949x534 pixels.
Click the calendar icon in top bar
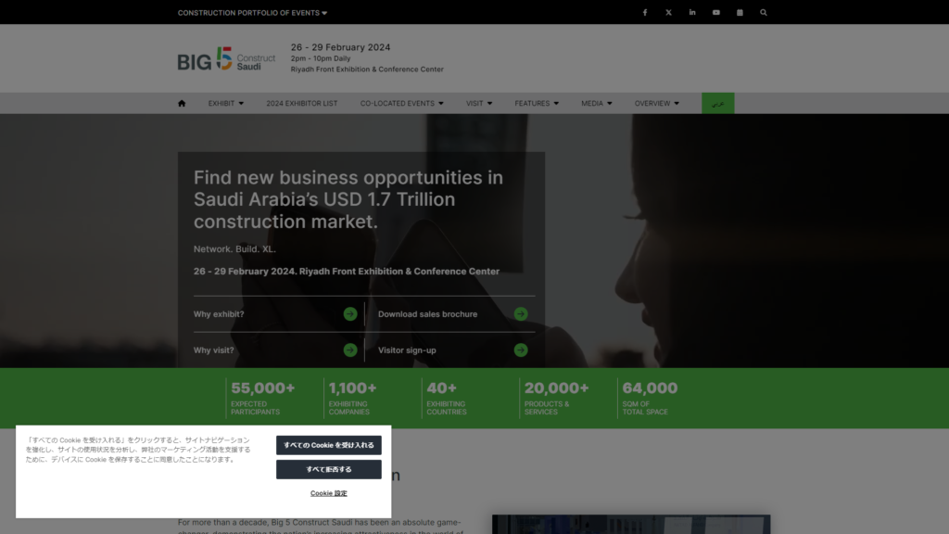740,12
